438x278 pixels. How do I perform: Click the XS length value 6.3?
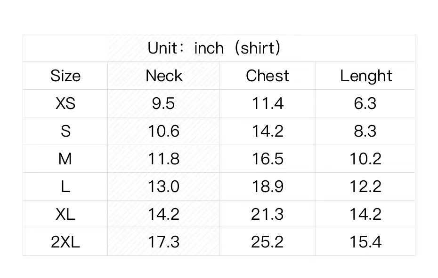click(365, 103)
